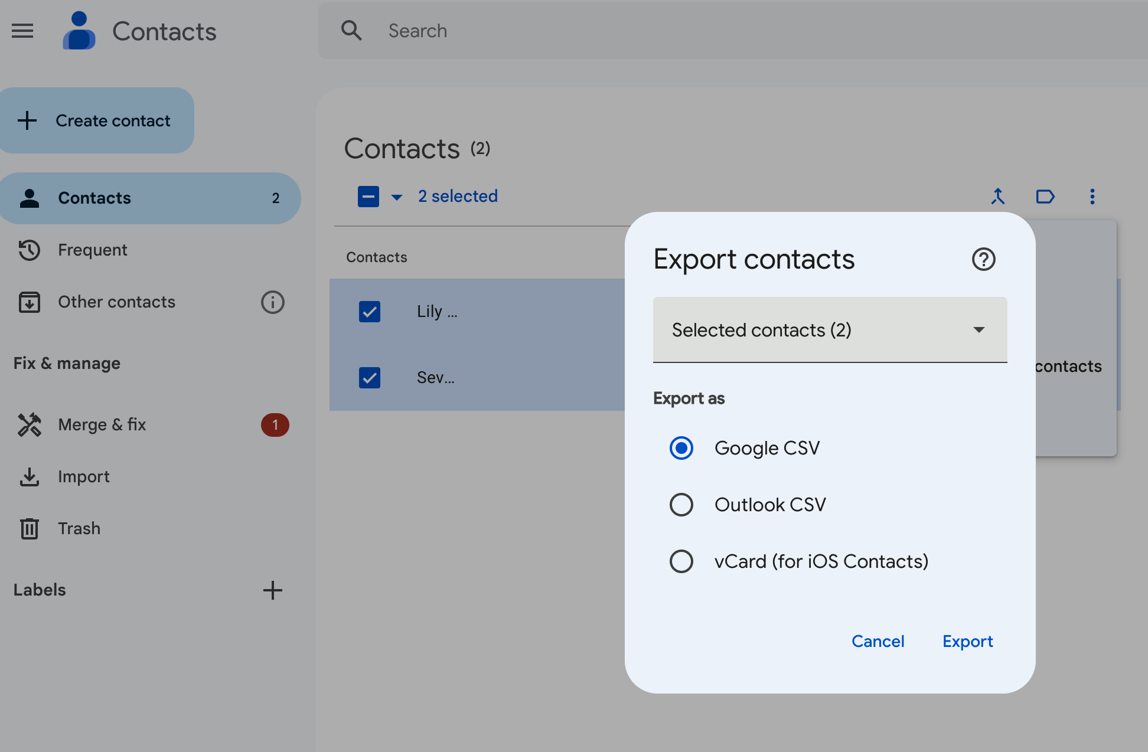Cancel the export dialog

click(x=878, y=641)
